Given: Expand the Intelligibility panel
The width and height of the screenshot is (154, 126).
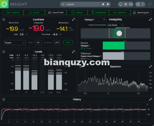Looking at the screenshot, I should pos(150,20).
